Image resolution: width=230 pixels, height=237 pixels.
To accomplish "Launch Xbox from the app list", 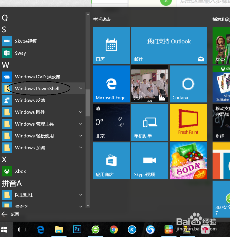I will [x=43, y=171].
